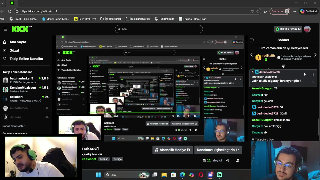Open user avatar menu at top right
The image size is (320, 180).
point(307,29)
